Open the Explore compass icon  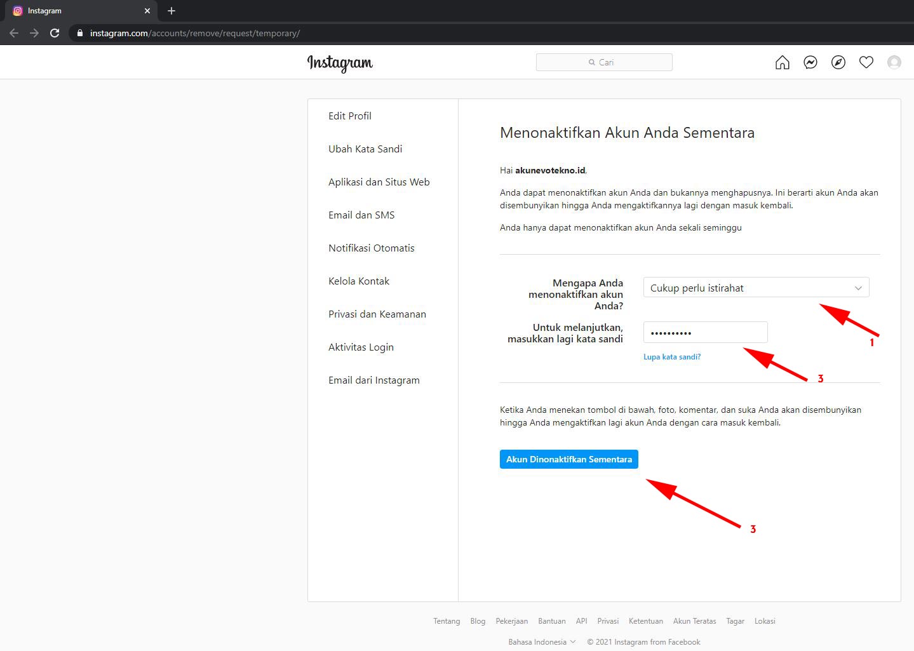coord(838,62)
